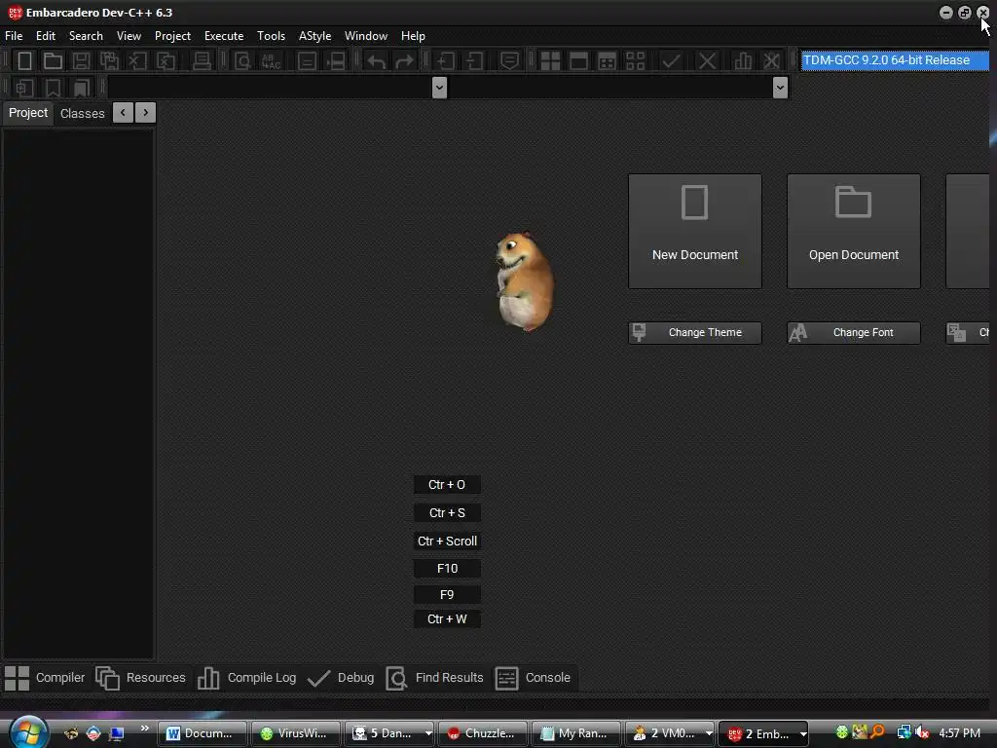The width and height of the screenshot is (997, 748).
Task: Click the Save floppy disk icon
Action: point(81,61)
